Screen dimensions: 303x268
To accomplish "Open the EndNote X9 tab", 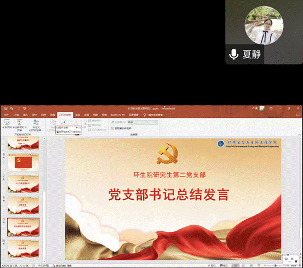I will coord(118,115).
